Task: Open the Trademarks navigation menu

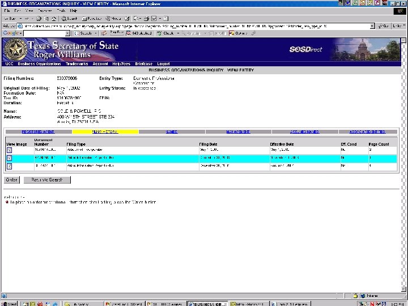Action: point(76,63)
